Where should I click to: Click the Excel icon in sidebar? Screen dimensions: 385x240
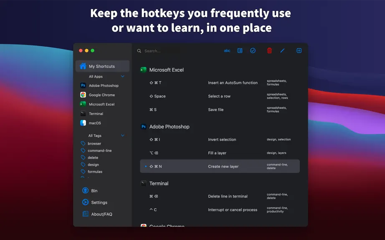[83, 104]
